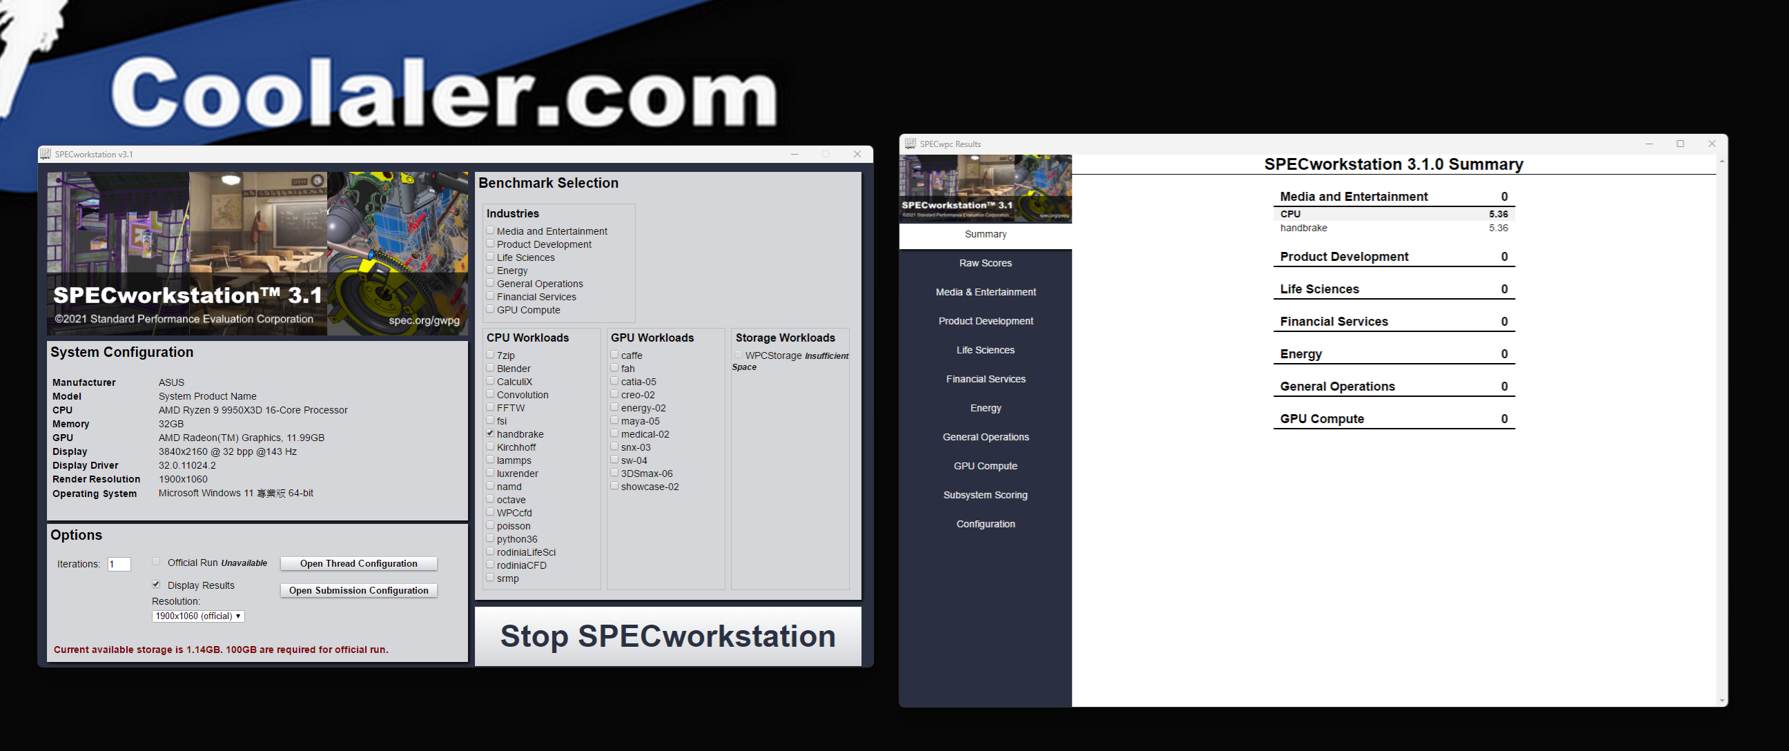The height and width of the screenshot is (751, 1789).
Task: Tick the rodiniaCFD workload checkbox
Action: point(490,565)
